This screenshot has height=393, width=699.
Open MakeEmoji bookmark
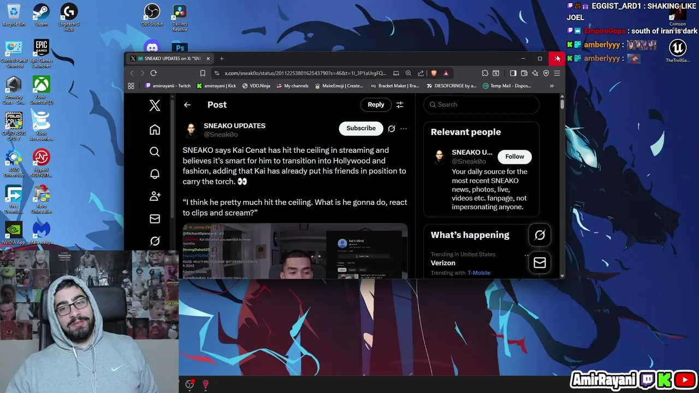tap(339, 86)
